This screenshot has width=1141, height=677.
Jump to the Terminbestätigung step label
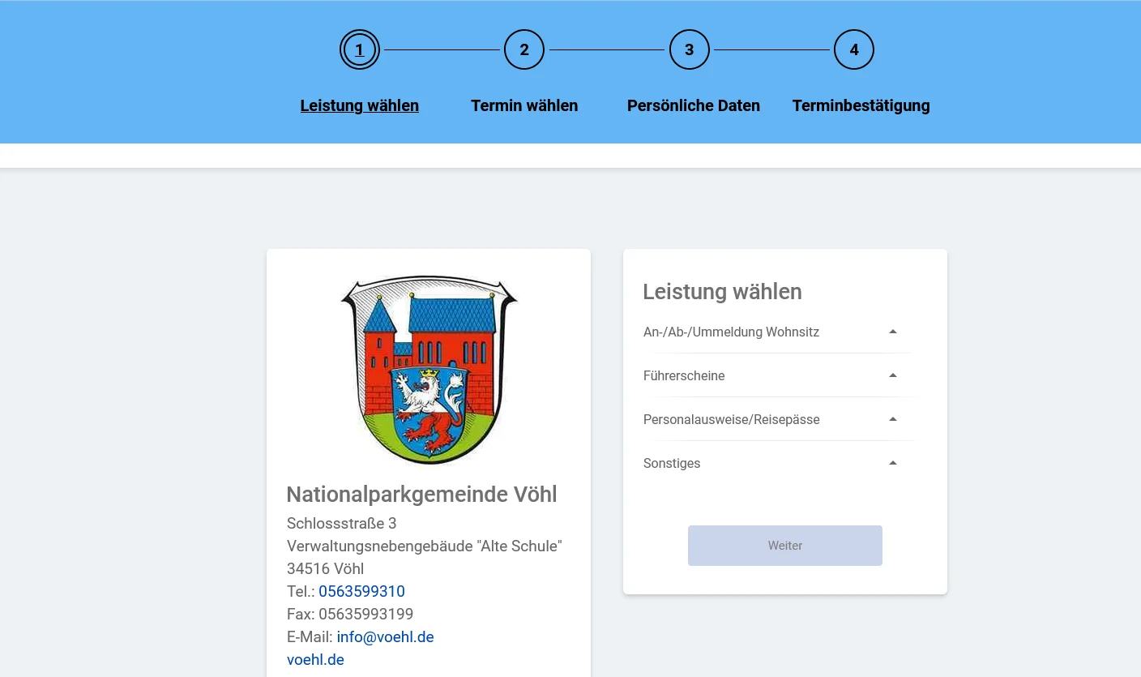coord(861,105)
